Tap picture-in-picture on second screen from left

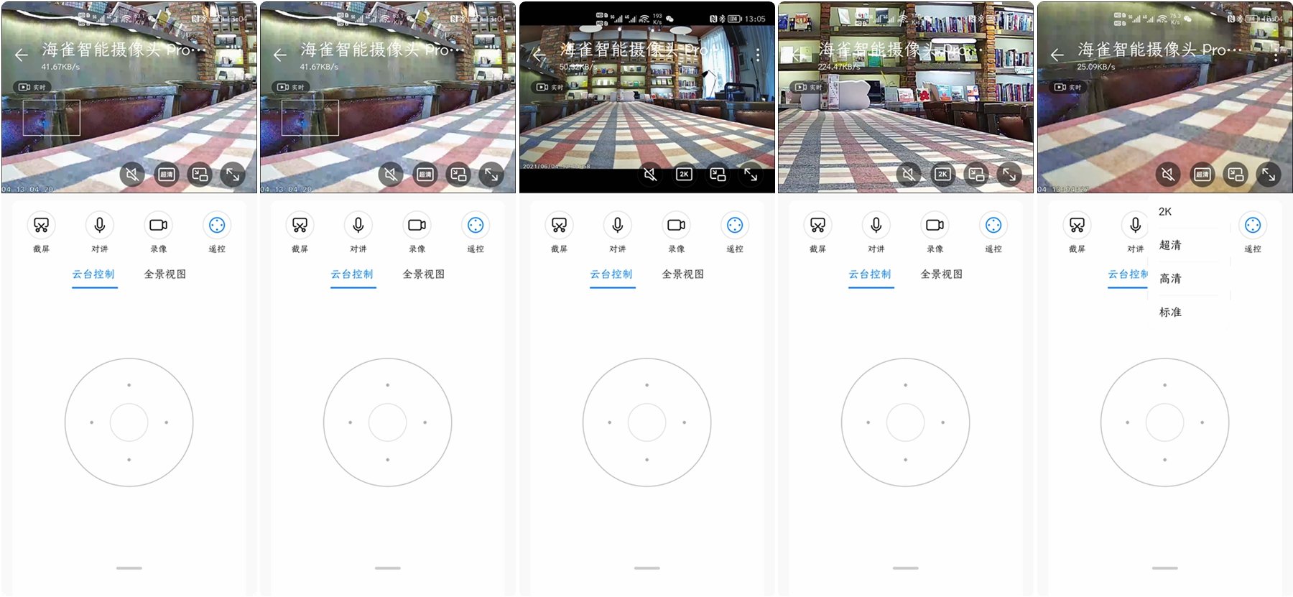pos(458,175)
